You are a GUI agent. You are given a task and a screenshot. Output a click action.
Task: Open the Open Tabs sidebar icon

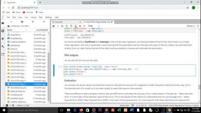pos(3,54)
